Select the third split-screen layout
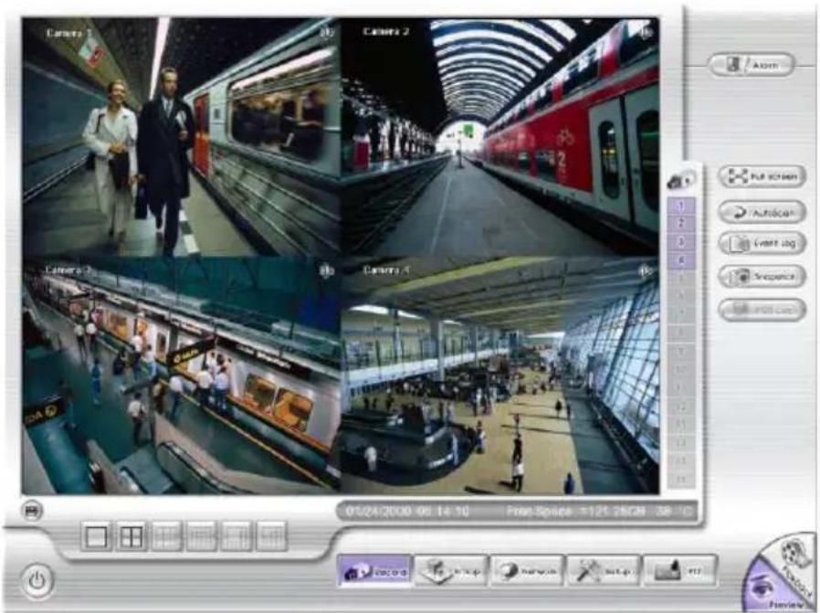 click(x=166, y=536)
